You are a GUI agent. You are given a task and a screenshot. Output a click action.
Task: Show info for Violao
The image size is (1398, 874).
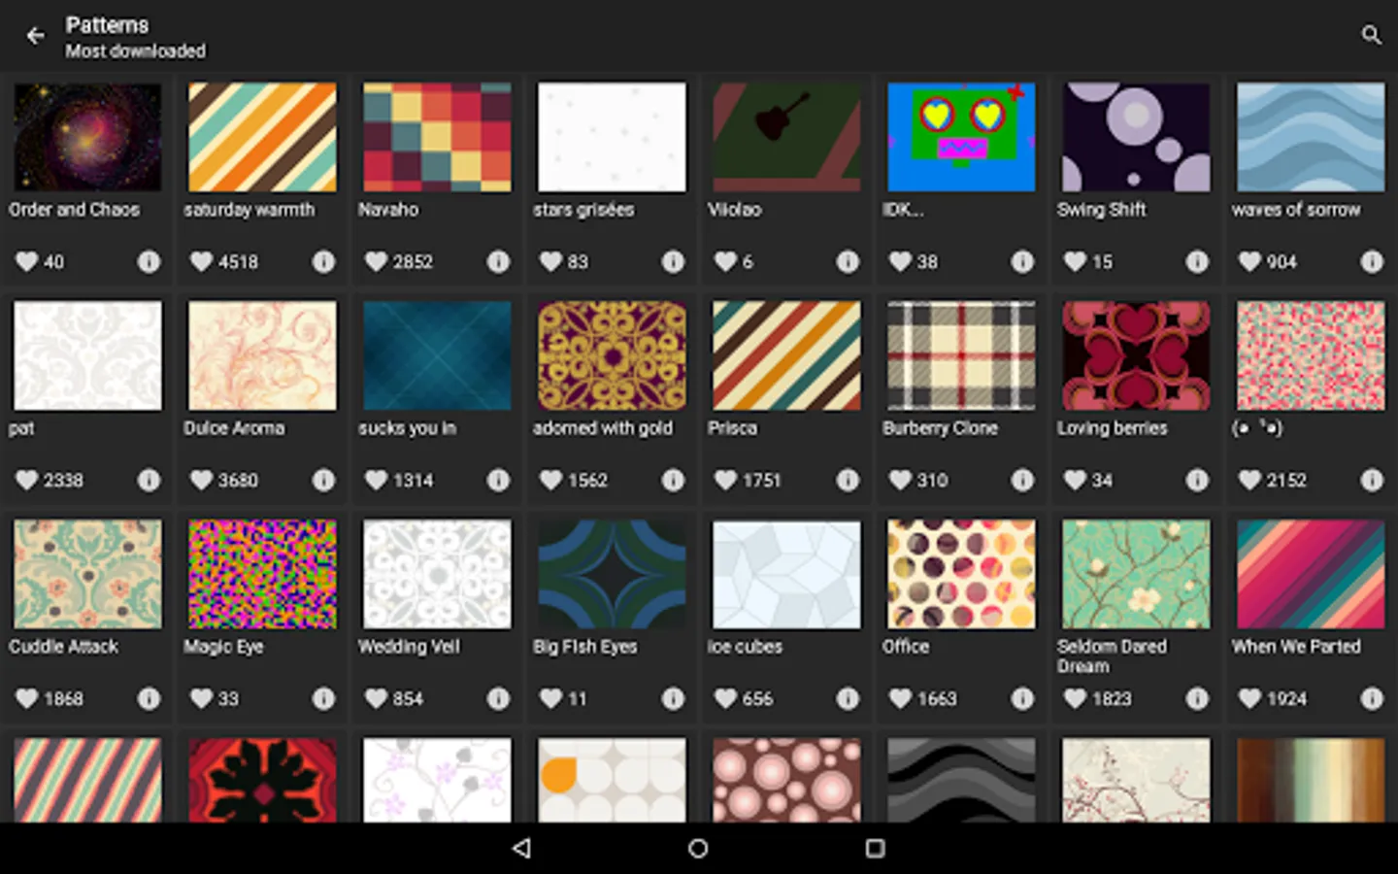[848, 261]
